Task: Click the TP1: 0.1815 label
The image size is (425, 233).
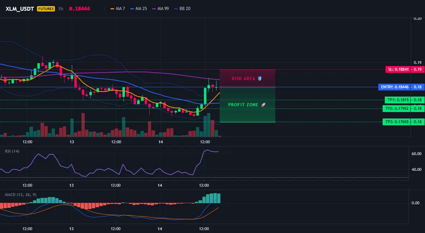Action: [398, 100]
